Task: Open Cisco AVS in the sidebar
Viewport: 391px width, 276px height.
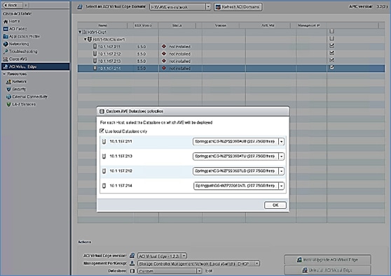Action: pyautogui.click(x=18, y=59)
